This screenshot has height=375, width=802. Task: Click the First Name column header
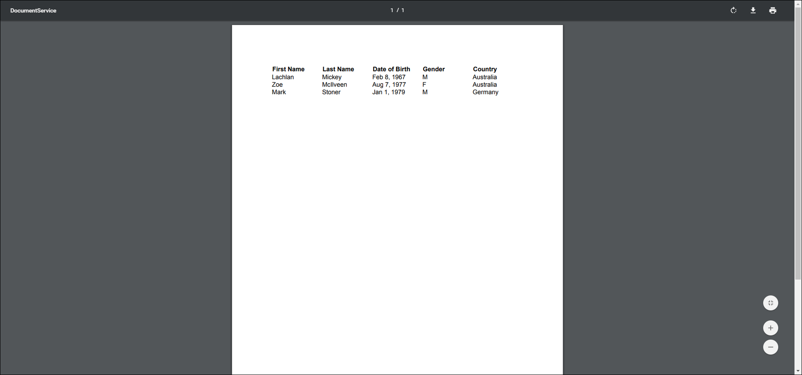point(288,69)
